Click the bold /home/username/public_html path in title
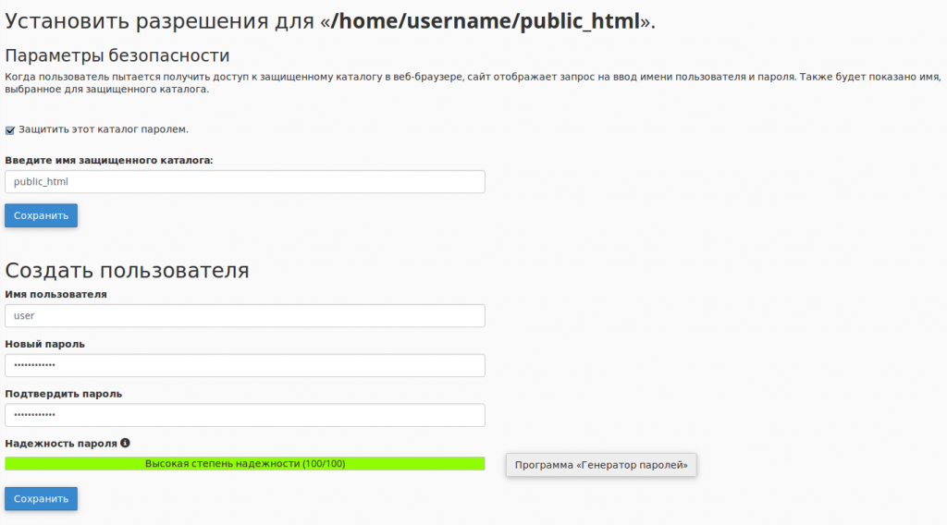The width and height of the screenshot is (947, 525). point(486,21)
